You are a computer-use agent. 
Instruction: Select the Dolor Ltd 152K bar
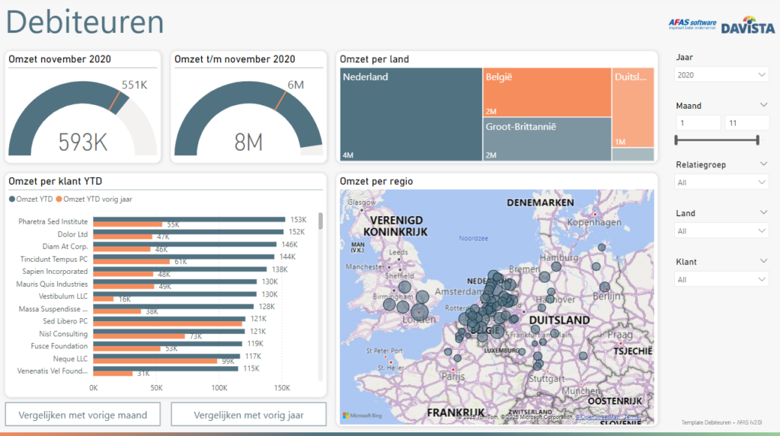pos(188,231)
